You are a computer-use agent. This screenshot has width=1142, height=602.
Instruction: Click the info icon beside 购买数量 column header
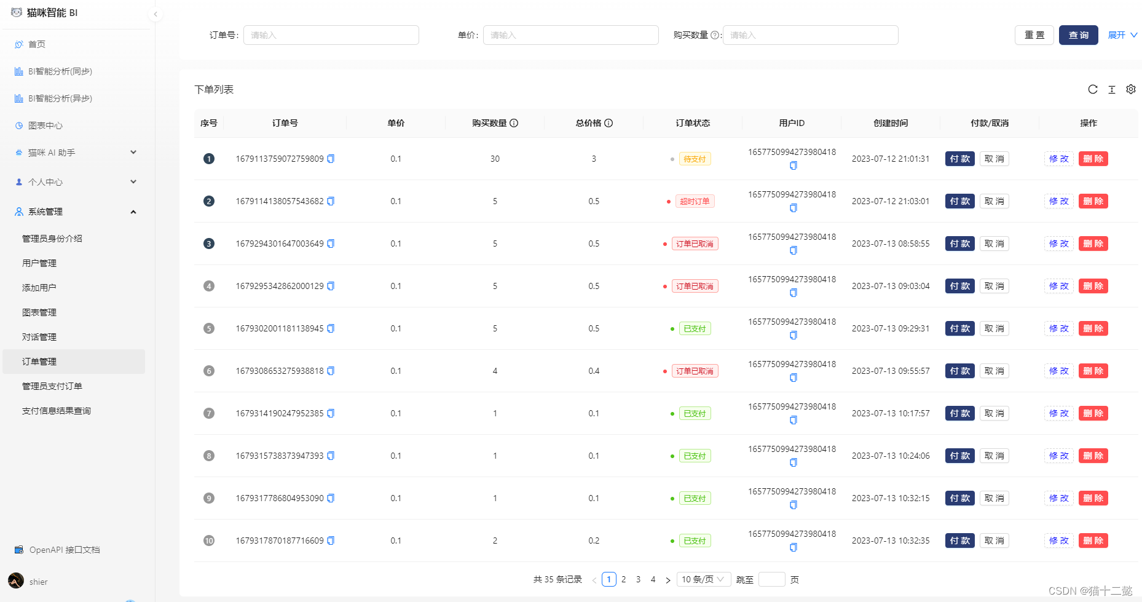(514, 123)
